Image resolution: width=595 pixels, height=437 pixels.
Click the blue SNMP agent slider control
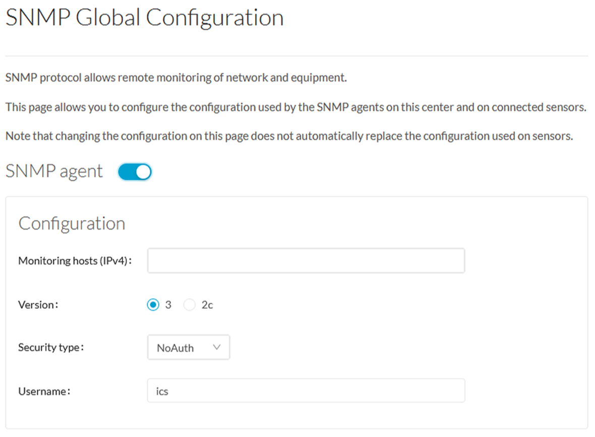point(134,172)
